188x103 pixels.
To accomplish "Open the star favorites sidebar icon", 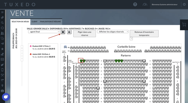I will 2,49.
